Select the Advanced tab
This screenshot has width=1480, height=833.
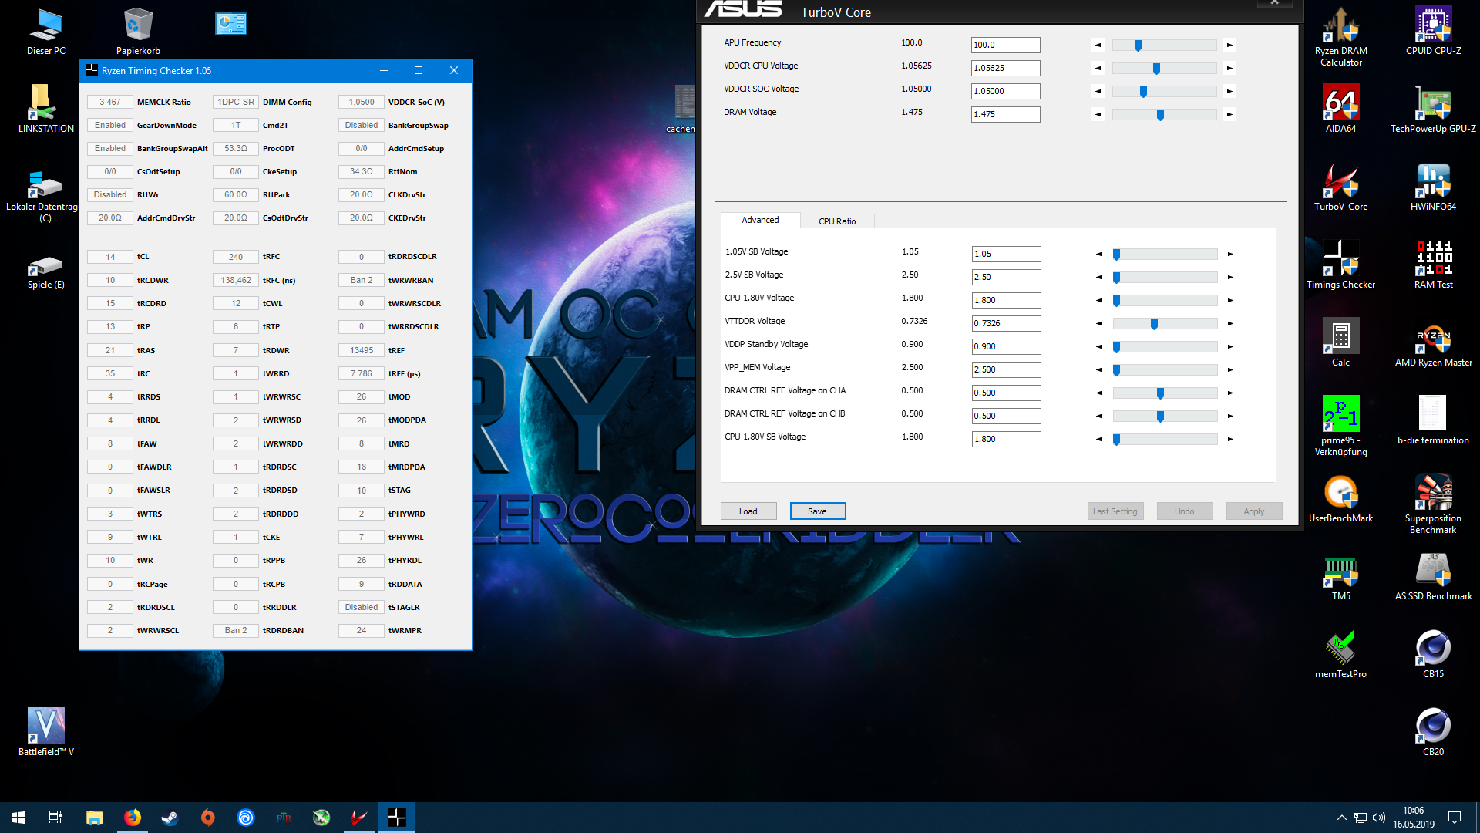click(x=760, y=221)
